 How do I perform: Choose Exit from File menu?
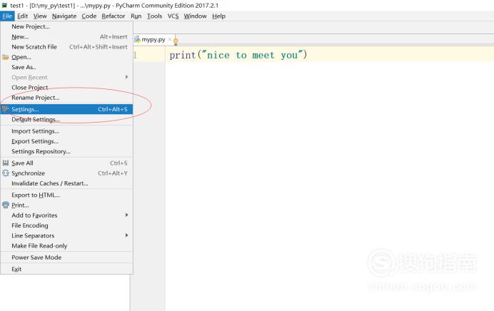(66, 269)
